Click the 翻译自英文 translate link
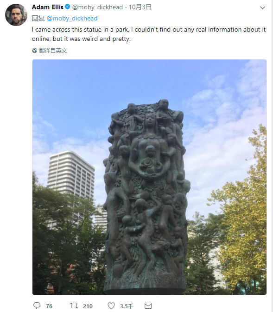The height and width of the screenshot is (312, 273). point(53,51)
